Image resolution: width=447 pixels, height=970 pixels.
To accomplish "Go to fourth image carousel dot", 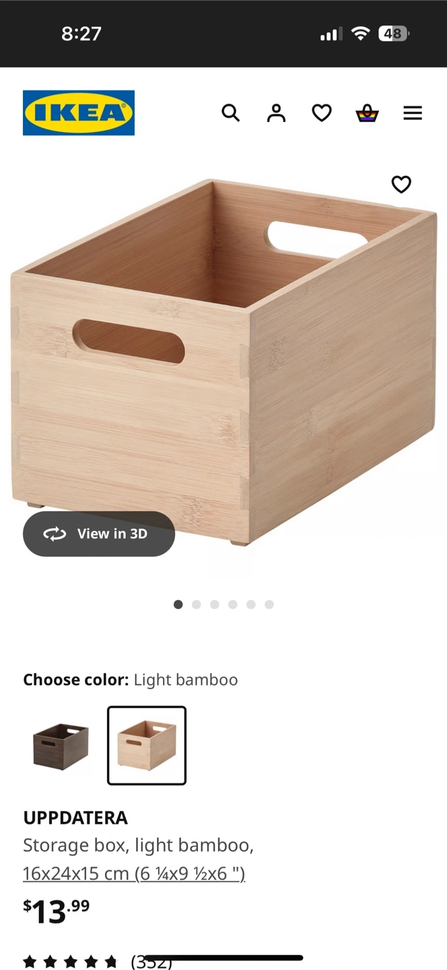I will click(233, 604).
